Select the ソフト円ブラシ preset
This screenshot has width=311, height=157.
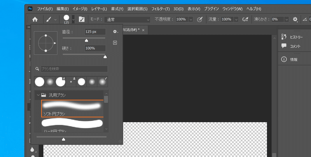click(72, 109)
